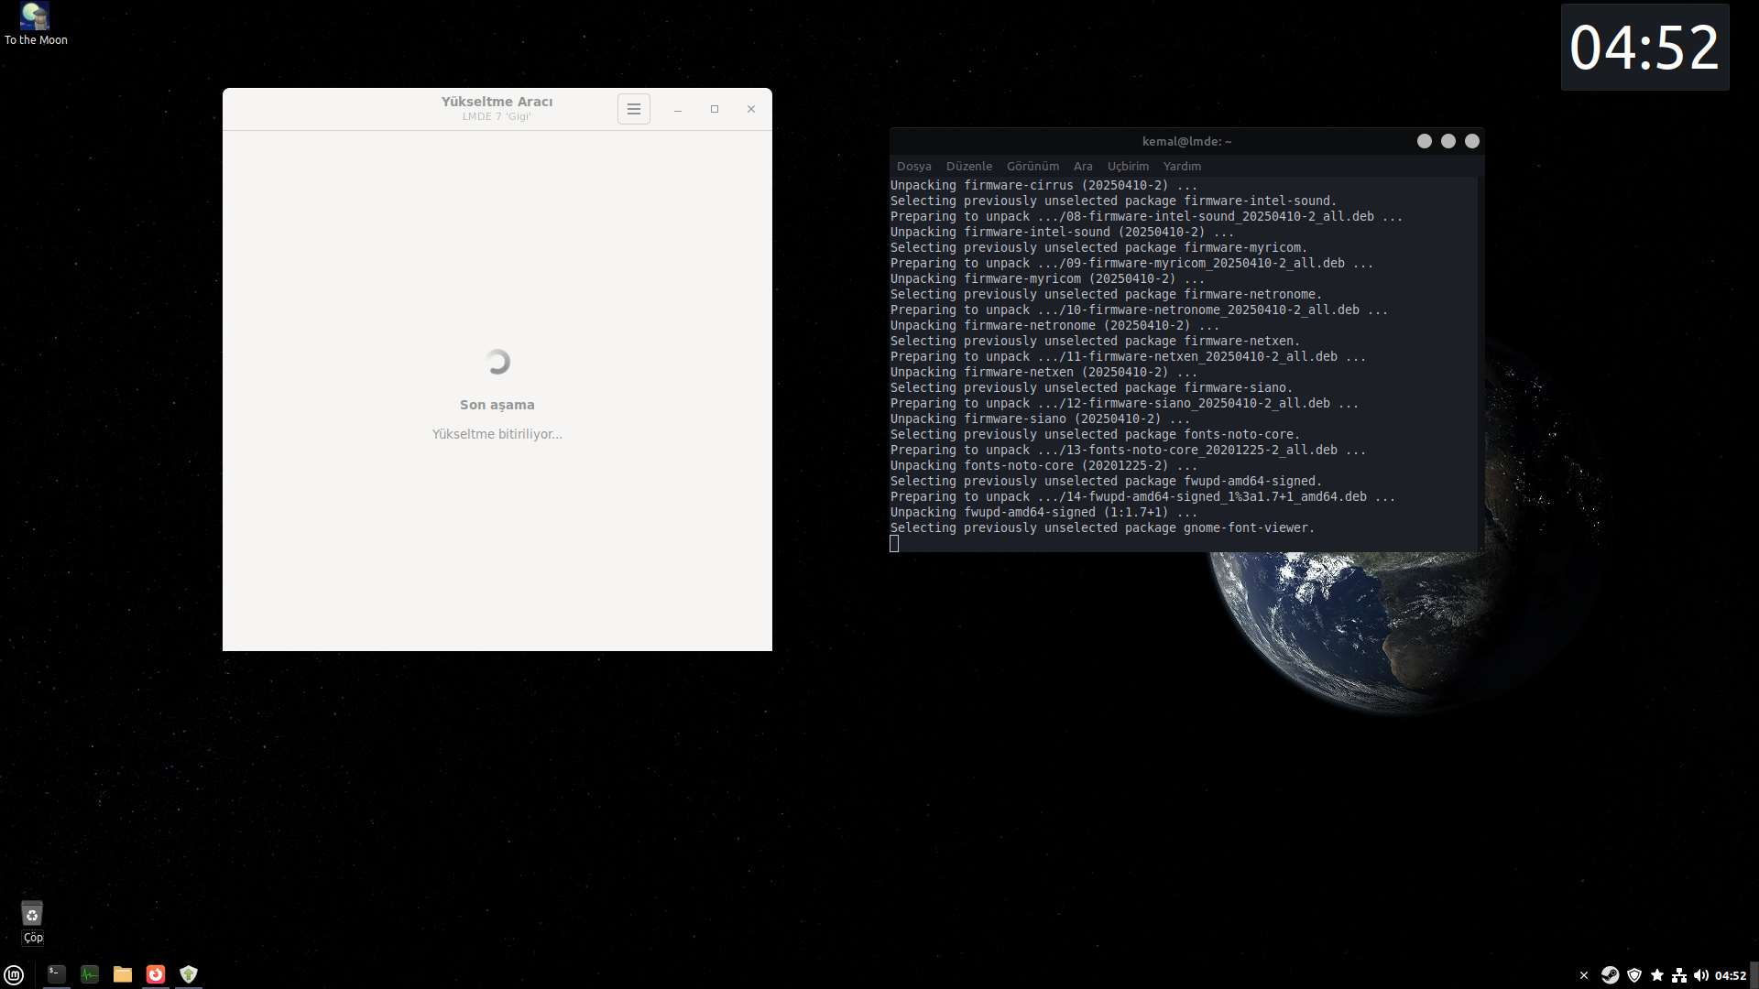The width and height of the screenshot is (1759, 989).
Task: Open the terminal launcher in the panel
Action: tap(57, 974)
